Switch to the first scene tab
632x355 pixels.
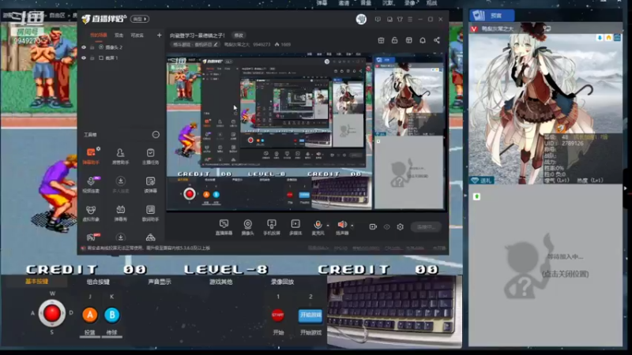pyautogui.click(x=98, y=35)
